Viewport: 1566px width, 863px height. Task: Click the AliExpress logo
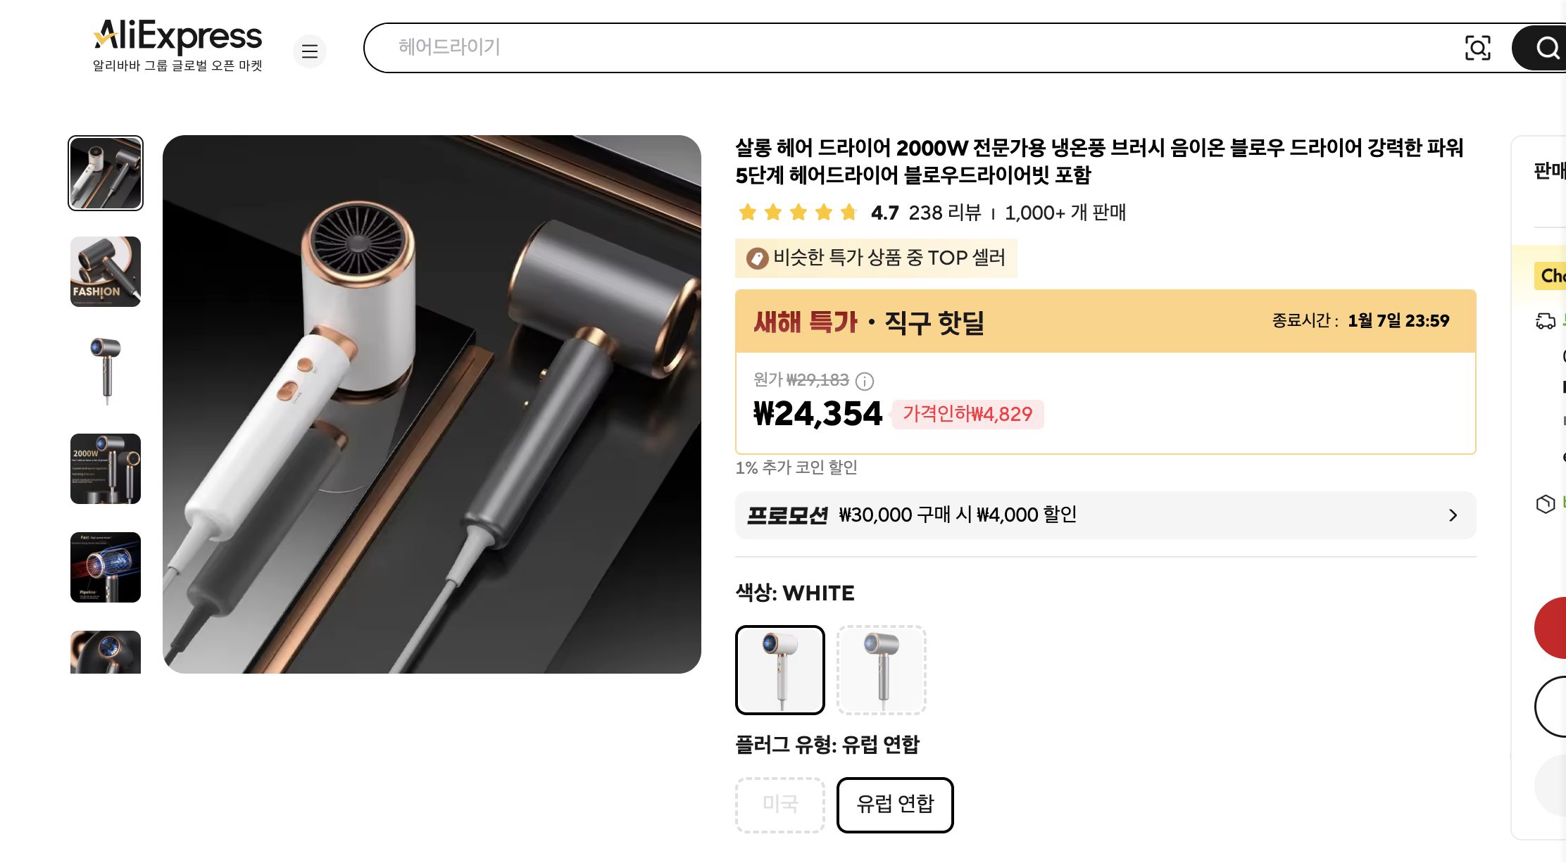176,37
